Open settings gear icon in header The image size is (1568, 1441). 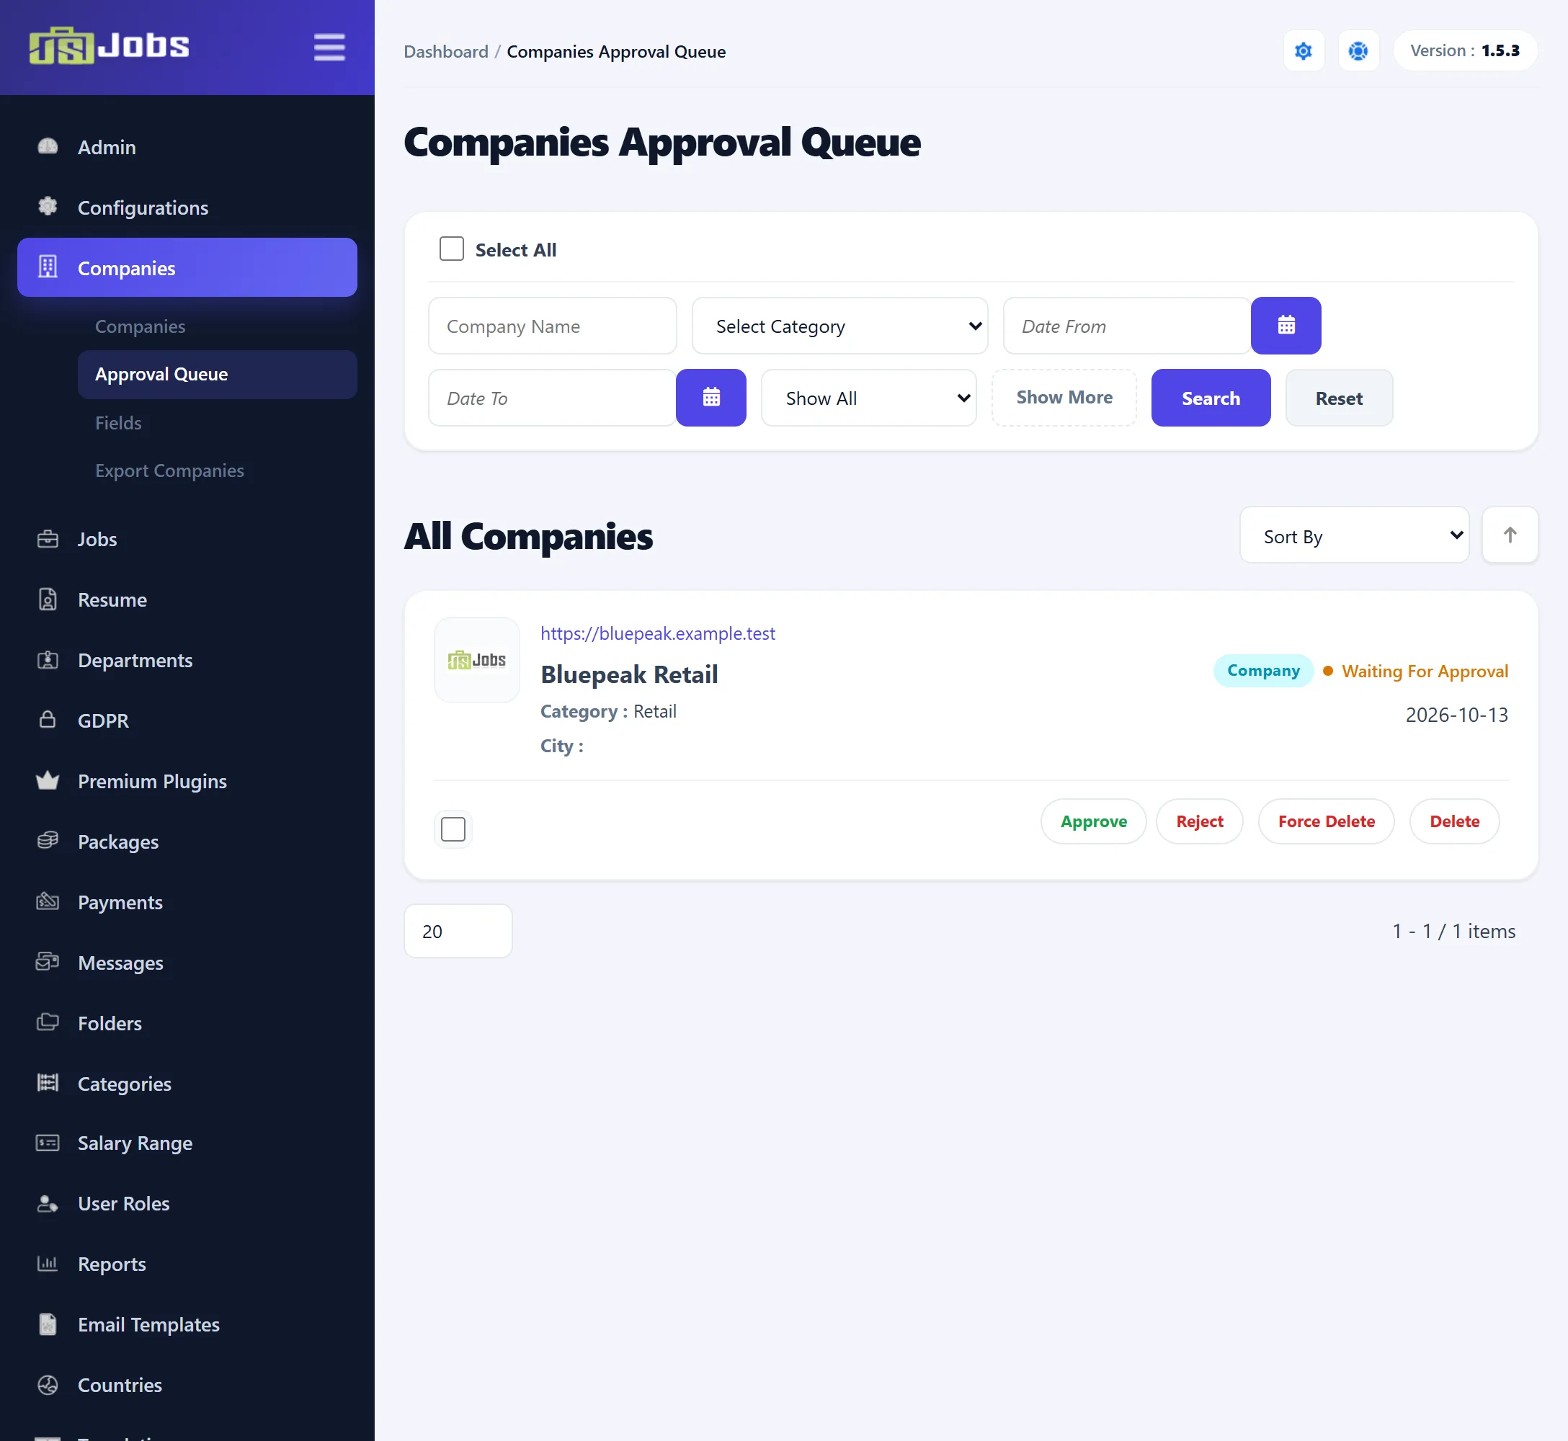1303,50
